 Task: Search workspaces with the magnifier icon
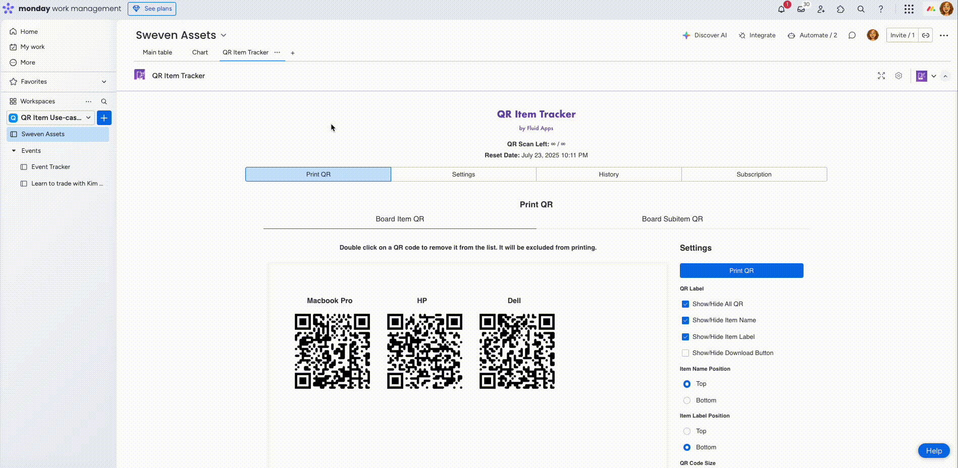click(x=104, y=101)
